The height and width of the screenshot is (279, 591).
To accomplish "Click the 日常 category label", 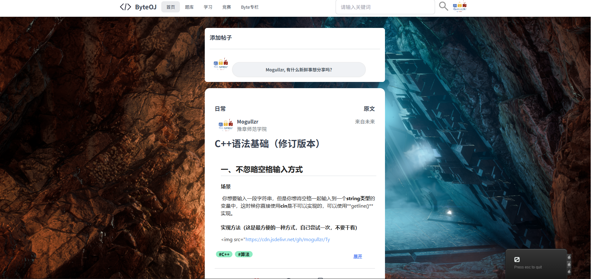I will [220, 109].
